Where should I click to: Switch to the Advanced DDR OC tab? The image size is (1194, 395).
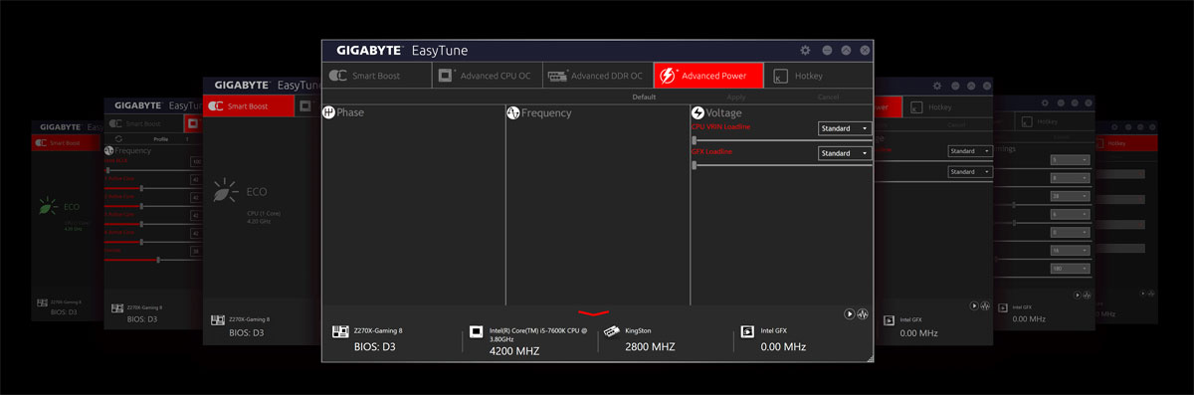coord(597,76)
